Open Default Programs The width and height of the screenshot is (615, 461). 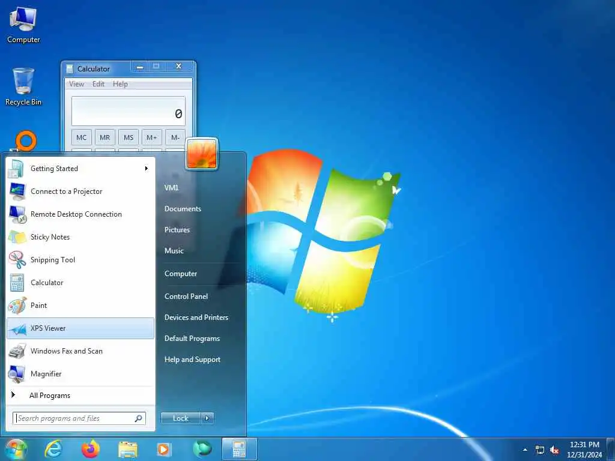[192, 339]
